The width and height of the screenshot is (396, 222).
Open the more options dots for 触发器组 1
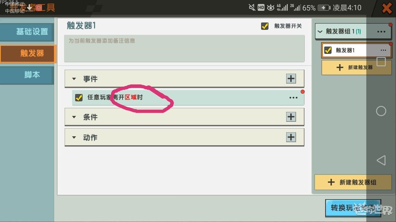(381, 31)
